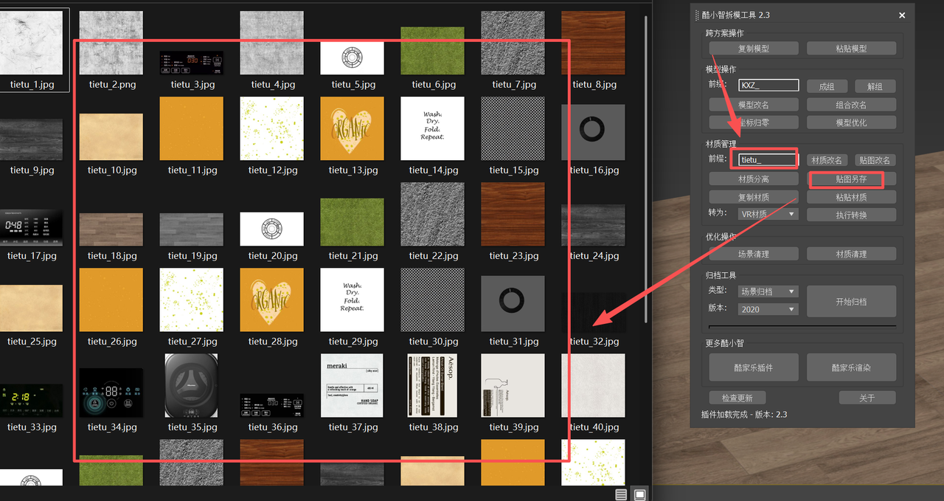Select the tietu_17.jpg display thumbnail
Viewport: 944px width, 501px height.
coord(30,228)
